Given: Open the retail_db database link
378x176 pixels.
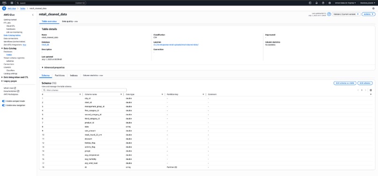Looking at the screenshot, I should tap(45, 44).
